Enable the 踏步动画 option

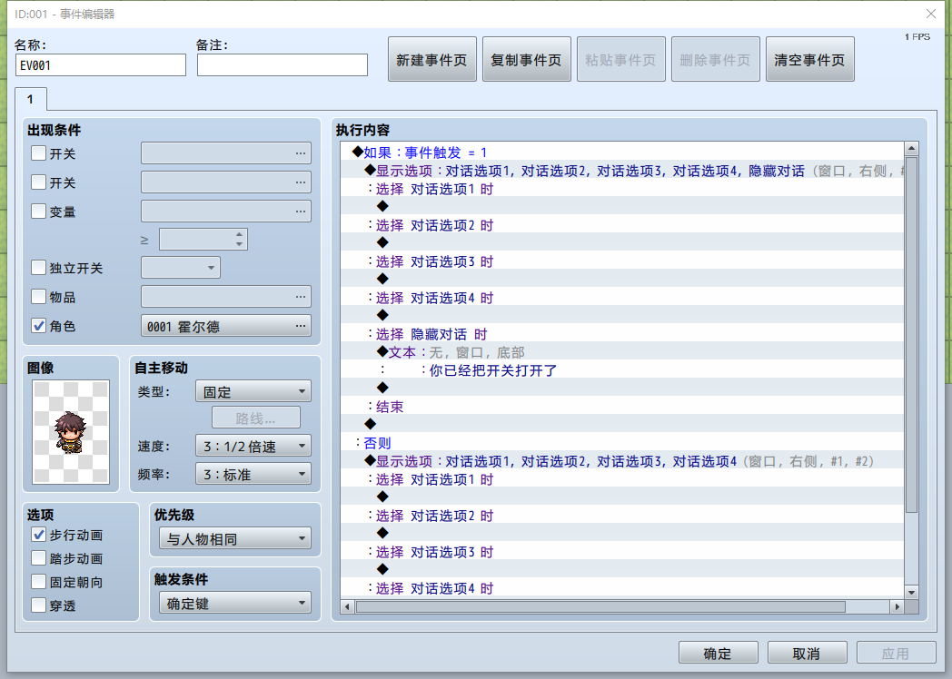click(x=38, y=558)
